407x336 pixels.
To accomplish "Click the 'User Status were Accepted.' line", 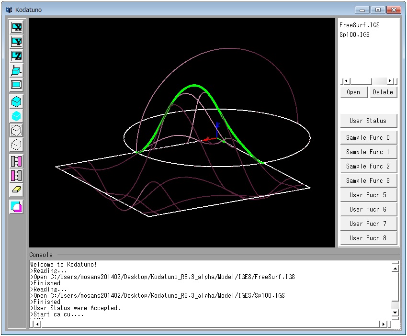I will pyautogui.click(x=76, y=308).
